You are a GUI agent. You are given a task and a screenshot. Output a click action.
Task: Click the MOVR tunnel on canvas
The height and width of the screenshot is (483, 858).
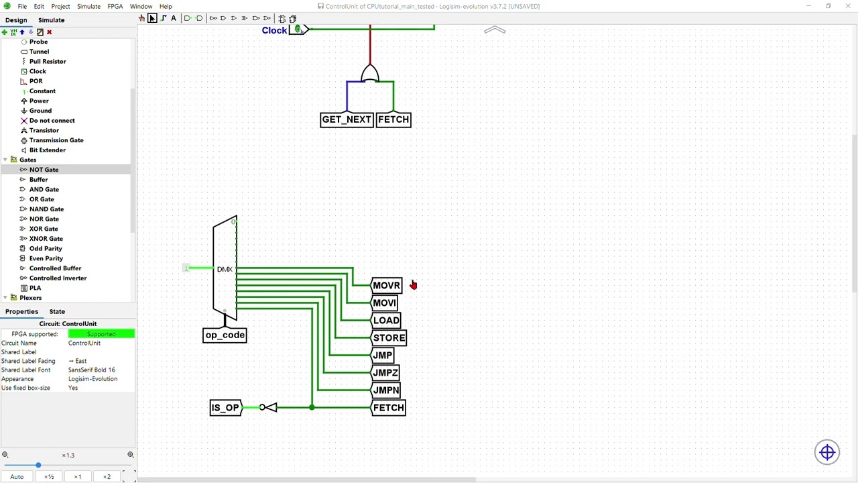point(386,285)
